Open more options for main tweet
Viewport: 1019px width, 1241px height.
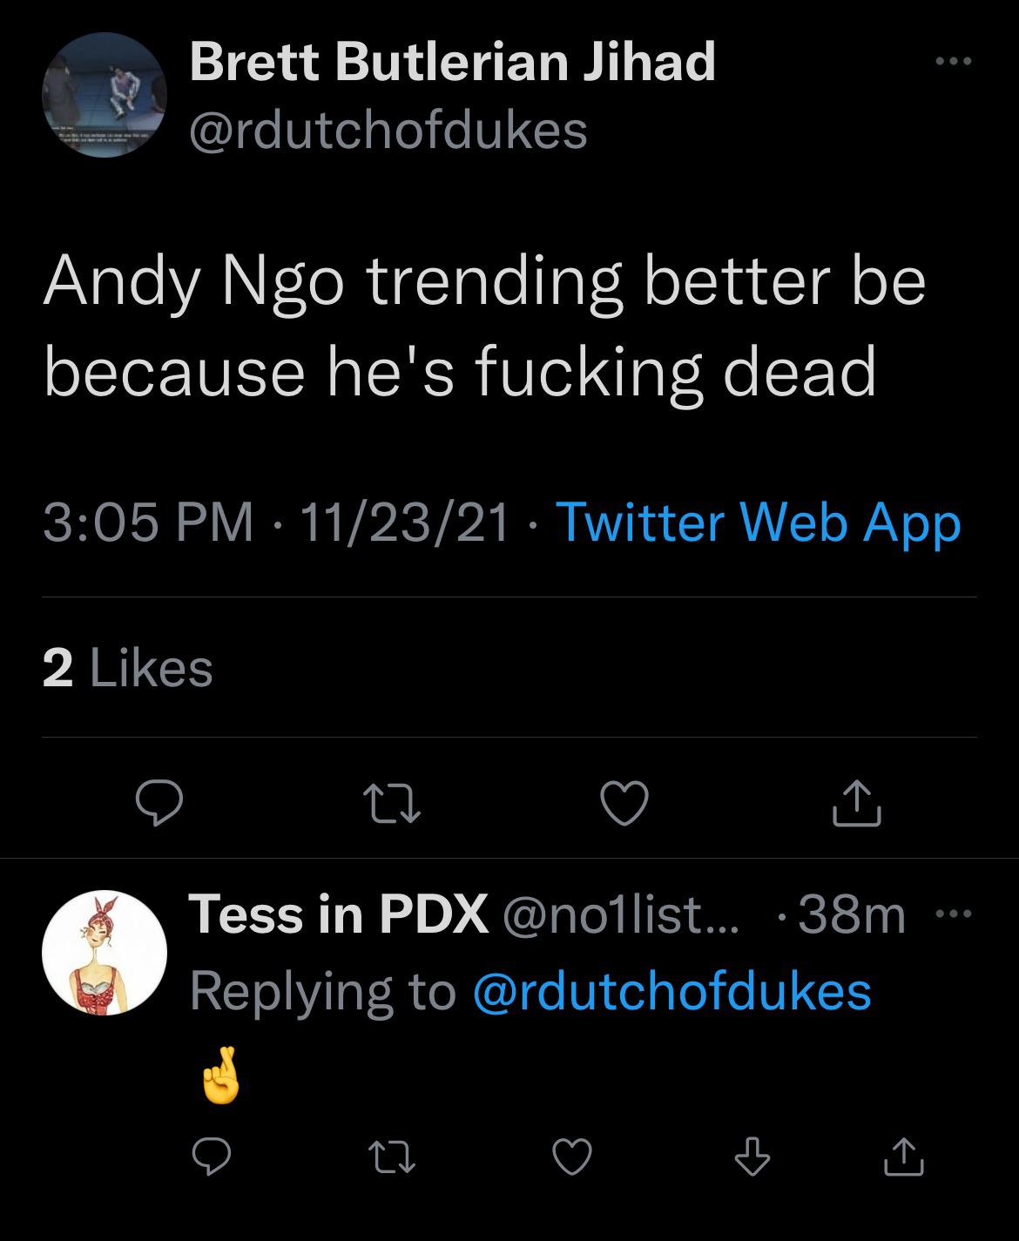point(953,62)
